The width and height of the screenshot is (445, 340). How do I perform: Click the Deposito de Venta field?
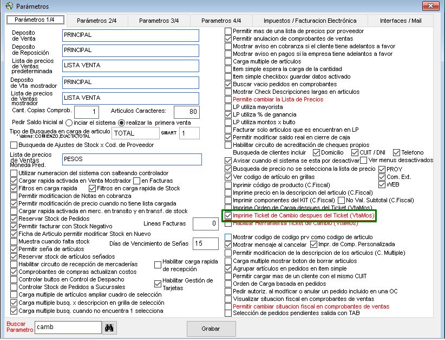point(130,35)
